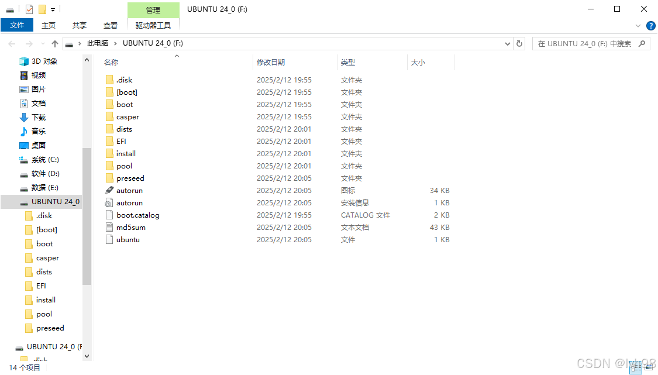Screen dimensions: 658x375
Task: Open the address bar history dropdown arrow
Action: point(507,44)
